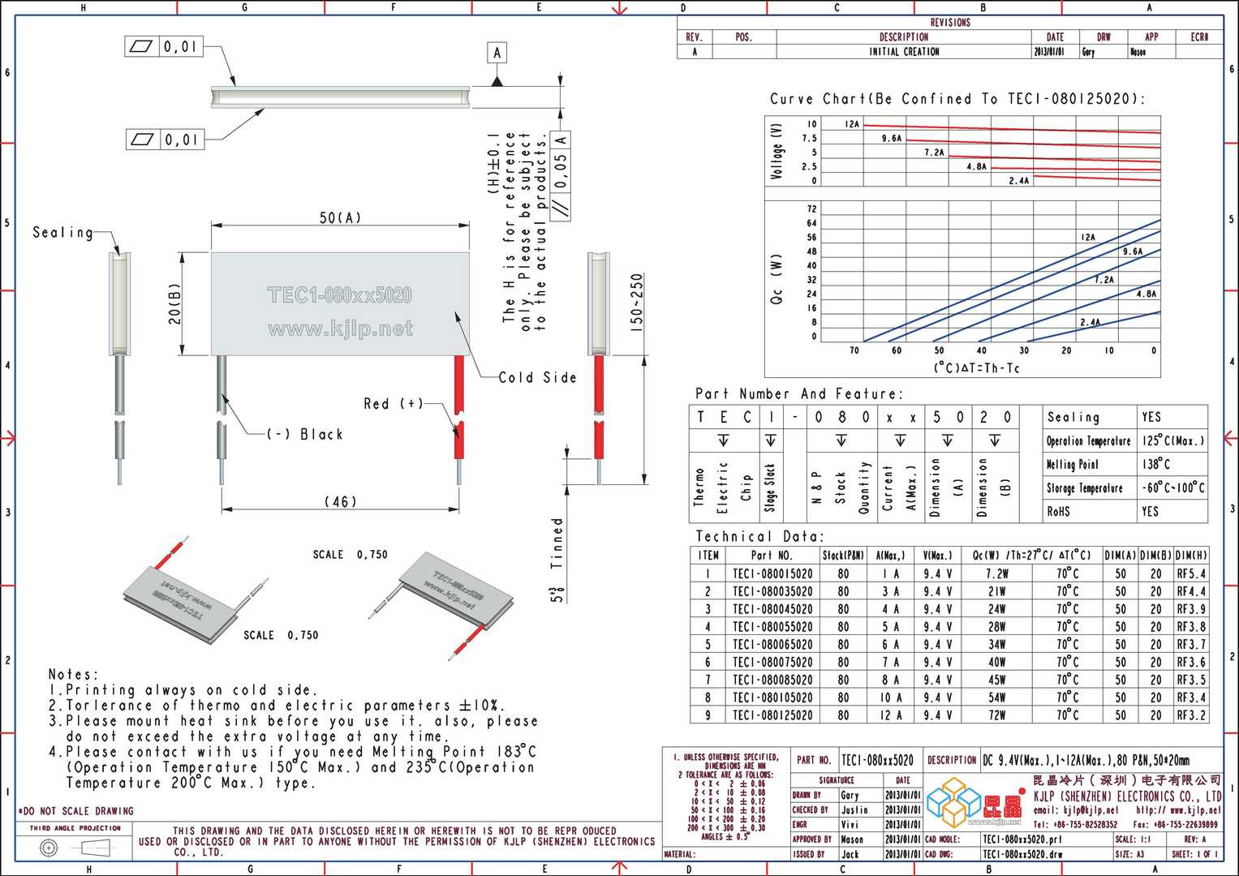Click the 'CHECKED BY' signature label

pos(810,809)
